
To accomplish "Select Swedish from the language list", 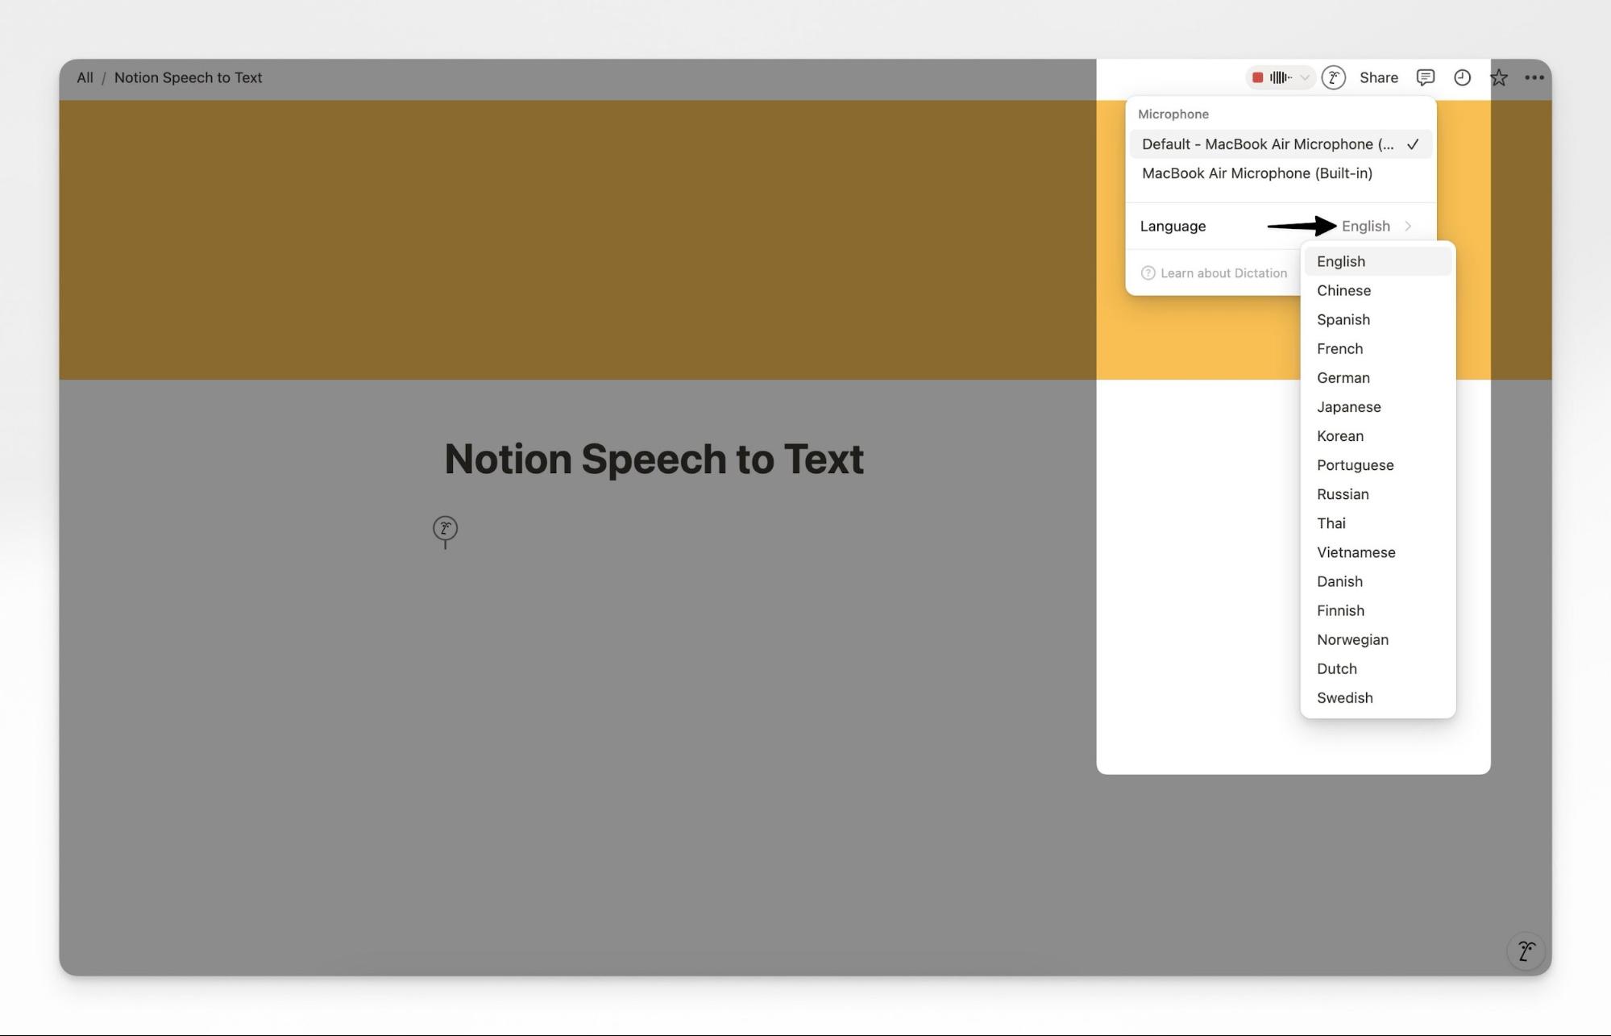I will [1344, 697].
